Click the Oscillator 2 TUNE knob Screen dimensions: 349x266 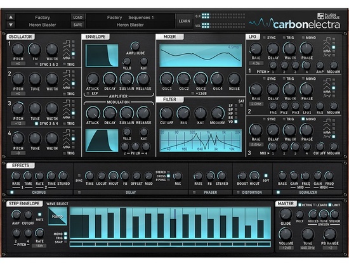pyautogui.click(x=35, y=79)
